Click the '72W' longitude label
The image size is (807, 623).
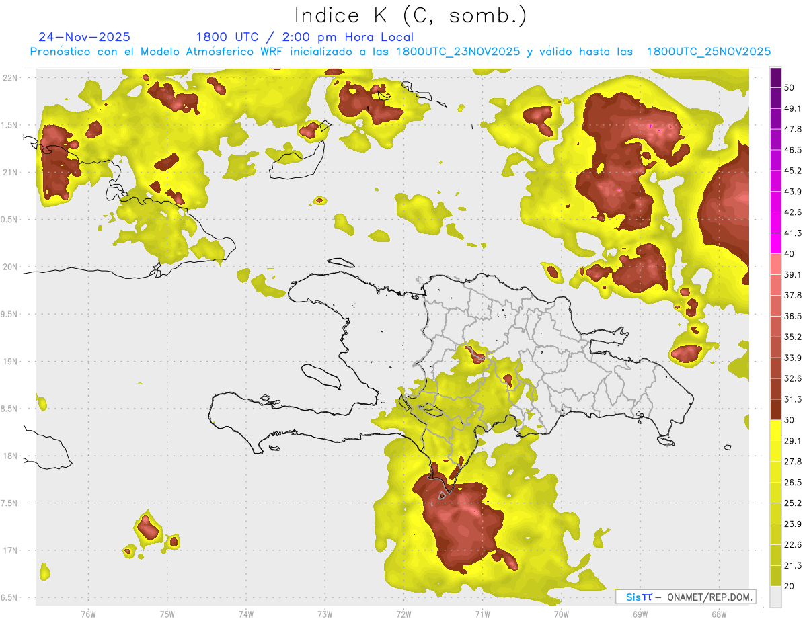click(403, 614)
